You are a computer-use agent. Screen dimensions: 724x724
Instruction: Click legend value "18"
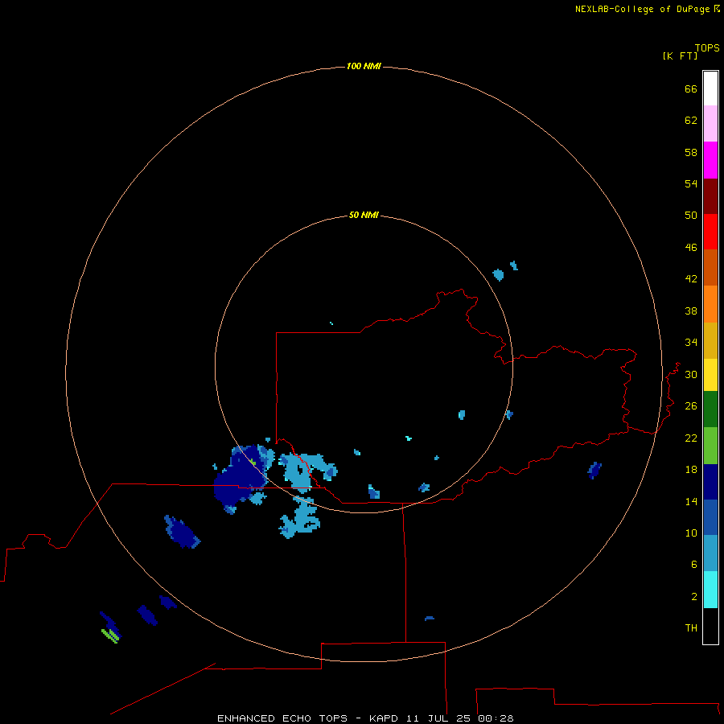tap(691, 470)
